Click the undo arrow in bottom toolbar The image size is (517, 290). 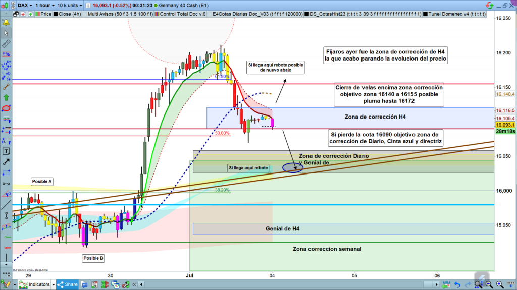click(x=457, y=284)
